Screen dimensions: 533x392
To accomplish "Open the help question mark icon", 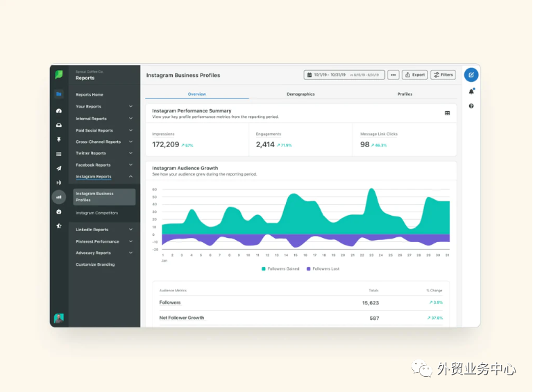I will (471, 106).
